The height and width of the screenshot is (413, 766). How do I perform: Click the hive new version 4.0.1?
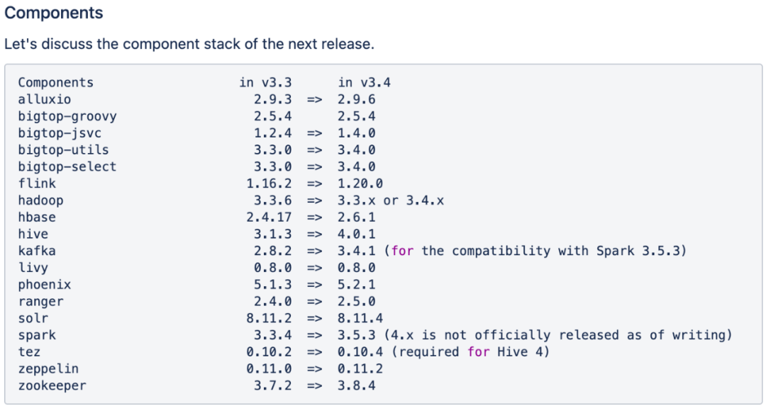click(357, 234)
